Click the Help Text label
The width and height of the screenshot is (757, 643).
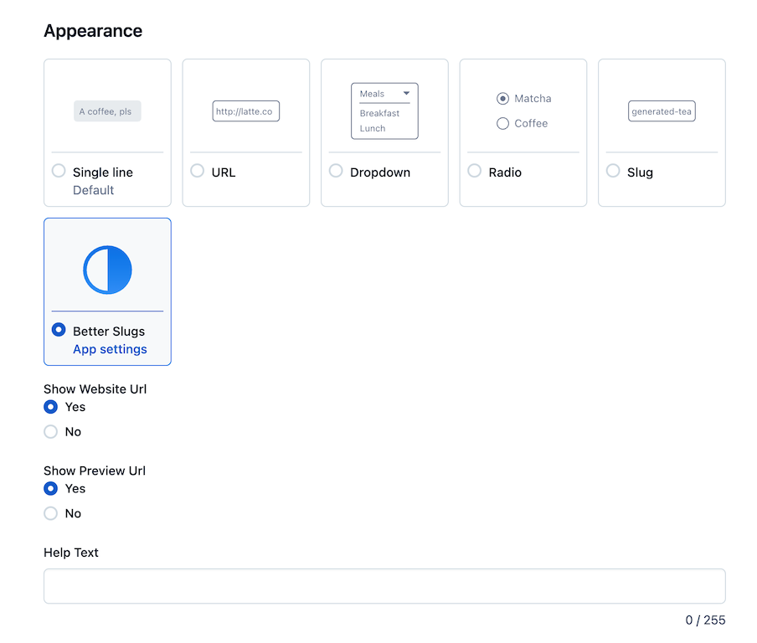point(71,553)
